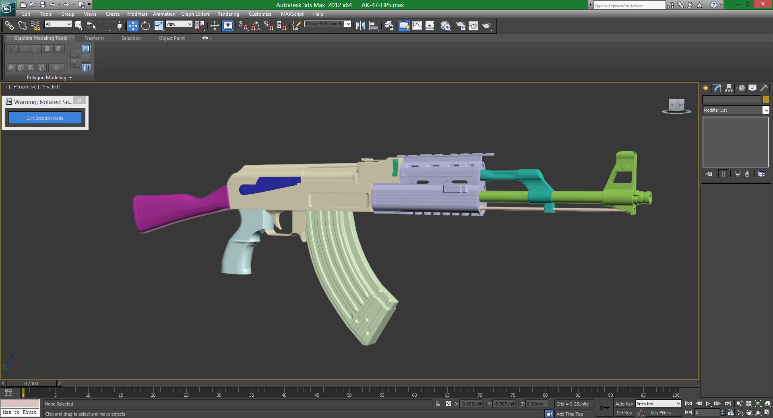Open the Render Setup dialog
The height and width of the screenshot is (418, 773).
[461, 26]
